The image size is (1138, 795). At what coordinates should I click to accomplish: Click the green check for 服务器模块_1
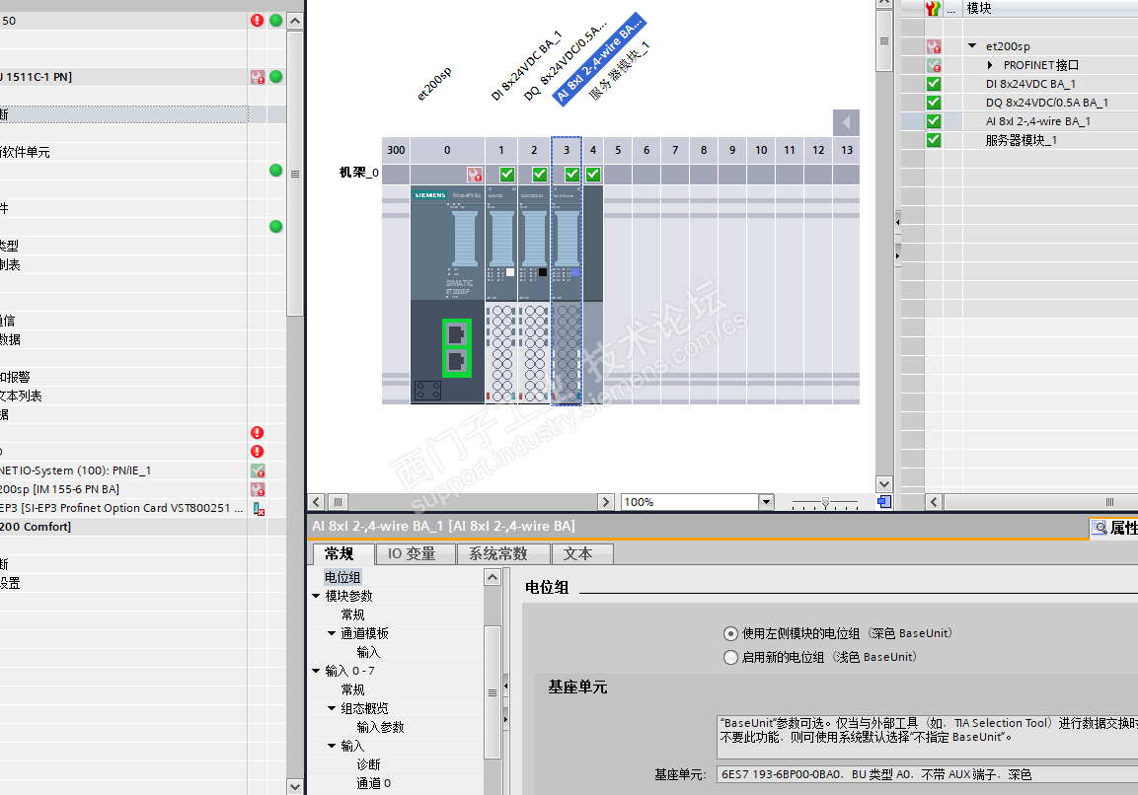tap(934, 141)
